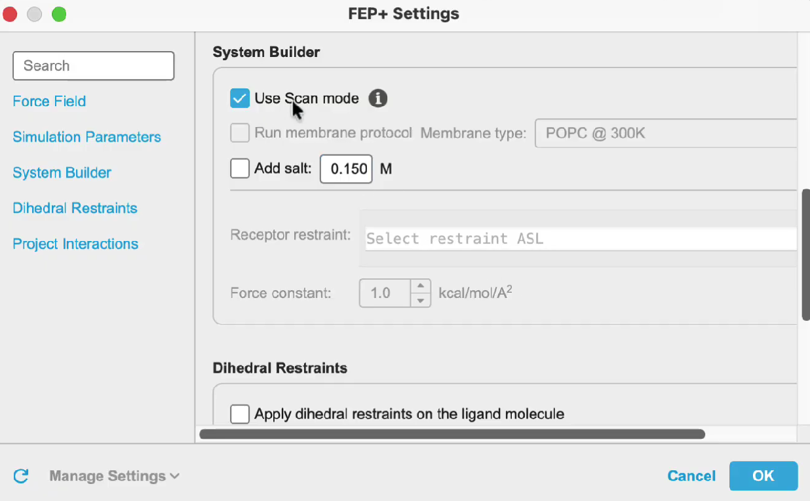Expand the Manage Settings menu

114,476
